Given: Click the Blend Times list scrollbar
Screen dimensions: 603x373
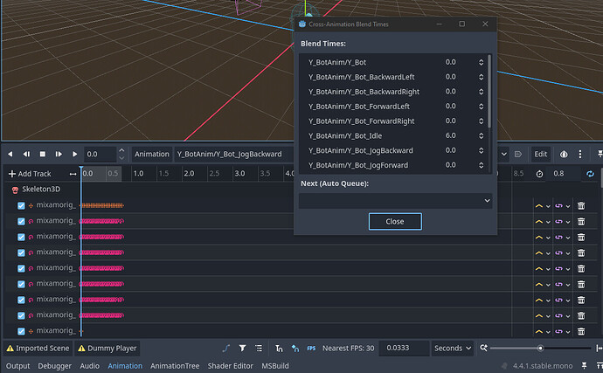Looking at the screenshot, I should click(x=489, y=91).
